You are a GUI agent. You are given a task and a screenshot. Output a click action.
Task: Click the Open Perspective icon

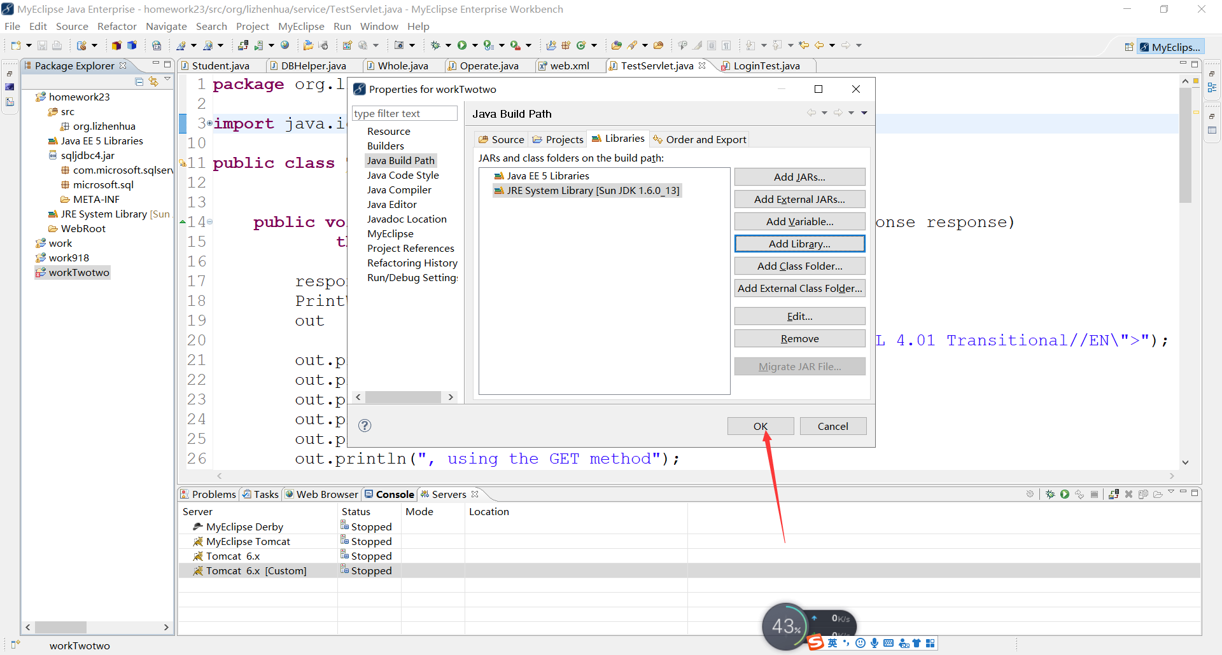click(1129, 47)
